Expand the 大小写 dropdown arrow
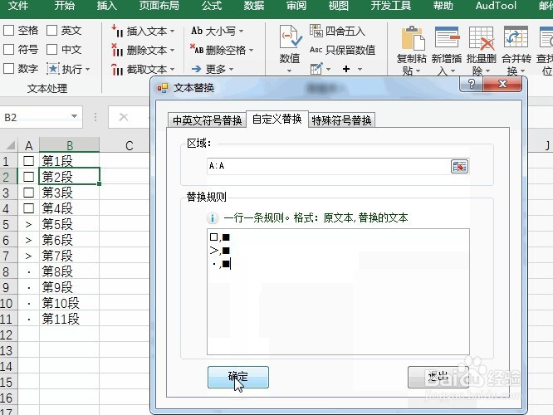 click(x=242, y=32)
